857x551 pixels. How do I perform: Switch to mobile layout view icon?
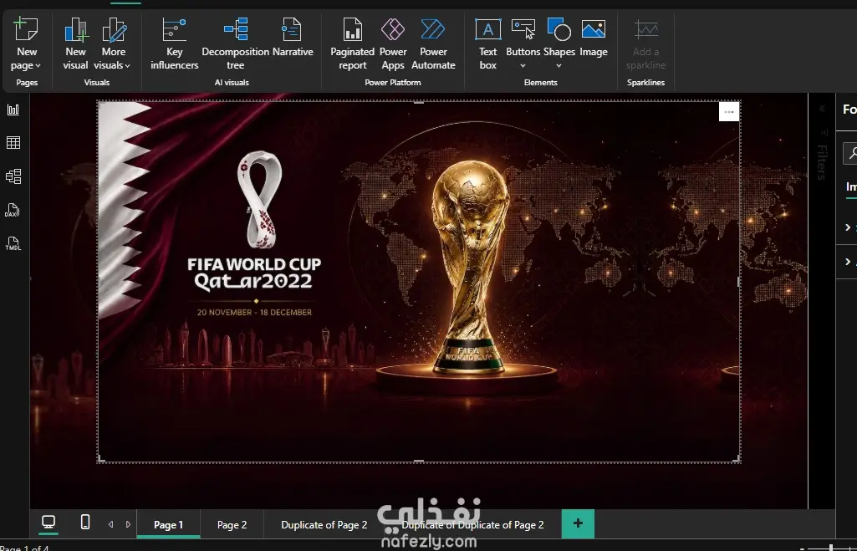click(85, 522)
